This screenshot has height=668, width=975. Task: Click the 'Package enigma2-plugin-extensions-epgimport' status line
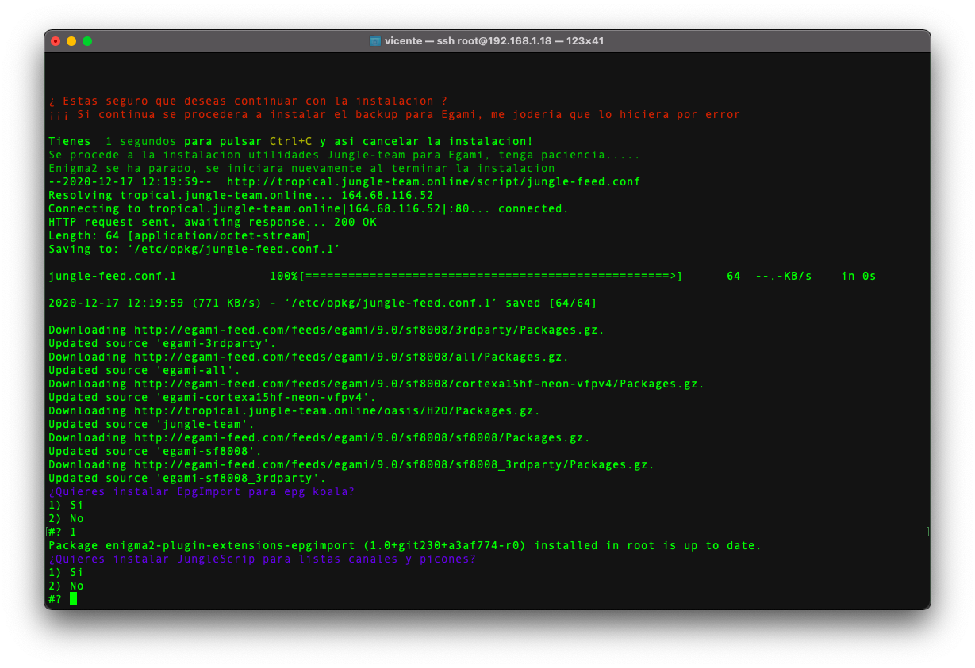(405, 546)
